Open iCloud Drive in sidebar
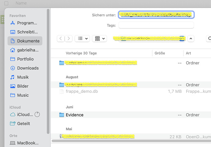This screenshot has height=147, width=211. point(24,115)
